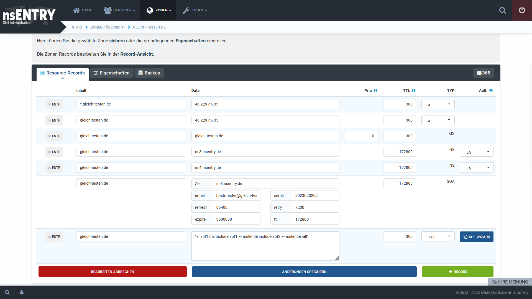The width and height of the screenshot is (532, 299).
Task: Open search via top magnifier icon
Action: tap(502, 11)
